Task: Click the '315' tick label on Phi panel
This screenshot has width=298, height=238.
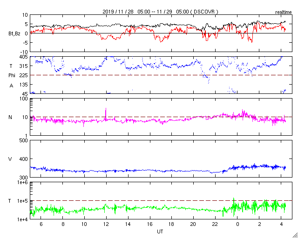Action: pyautogui.click(x=24, y=66)
